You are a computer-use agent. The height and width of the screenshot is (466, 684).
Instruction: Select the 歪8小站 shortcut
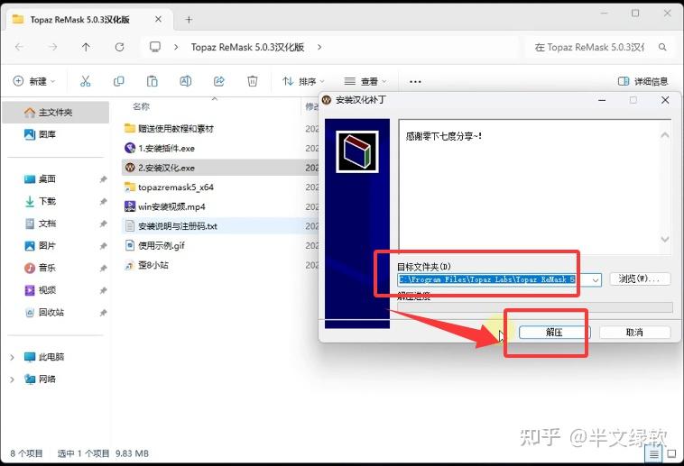coord(153,265)
